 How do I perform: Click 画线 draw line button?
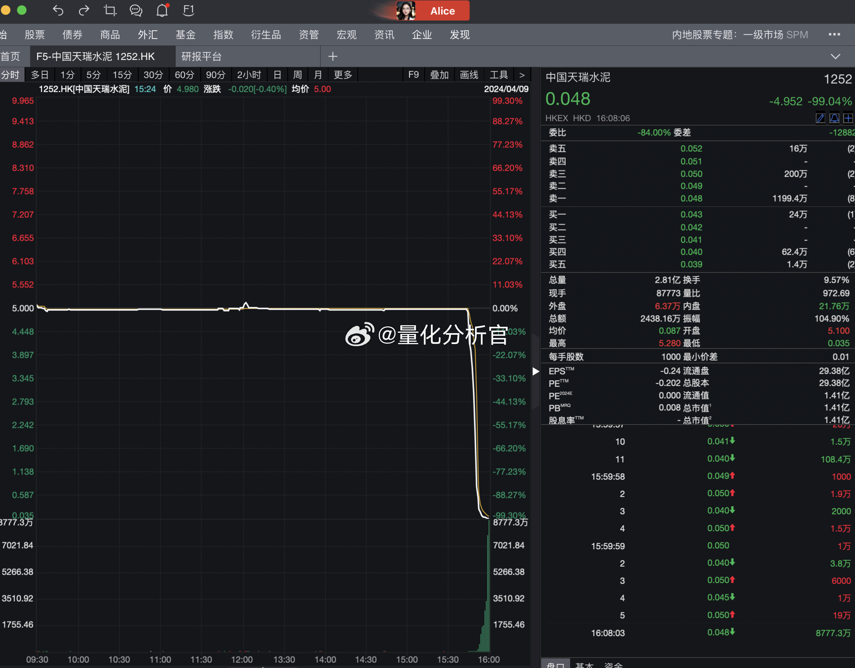[469, 75]
